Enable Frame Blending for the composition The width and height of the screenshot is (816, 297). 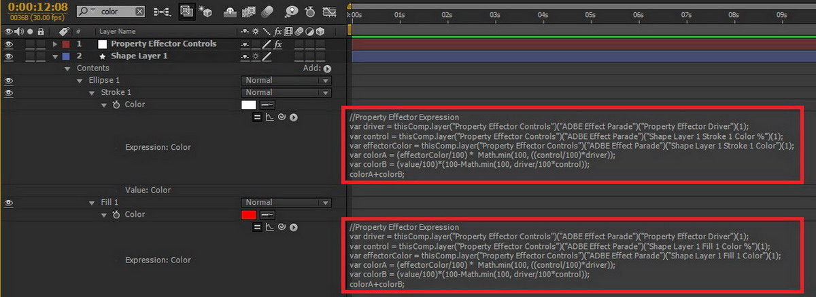tap(250, 12)
